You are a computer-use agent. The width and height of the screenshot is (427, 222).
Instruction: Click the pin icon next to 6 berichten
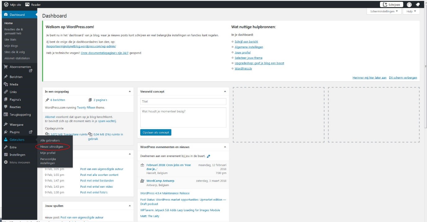(47, 100)
